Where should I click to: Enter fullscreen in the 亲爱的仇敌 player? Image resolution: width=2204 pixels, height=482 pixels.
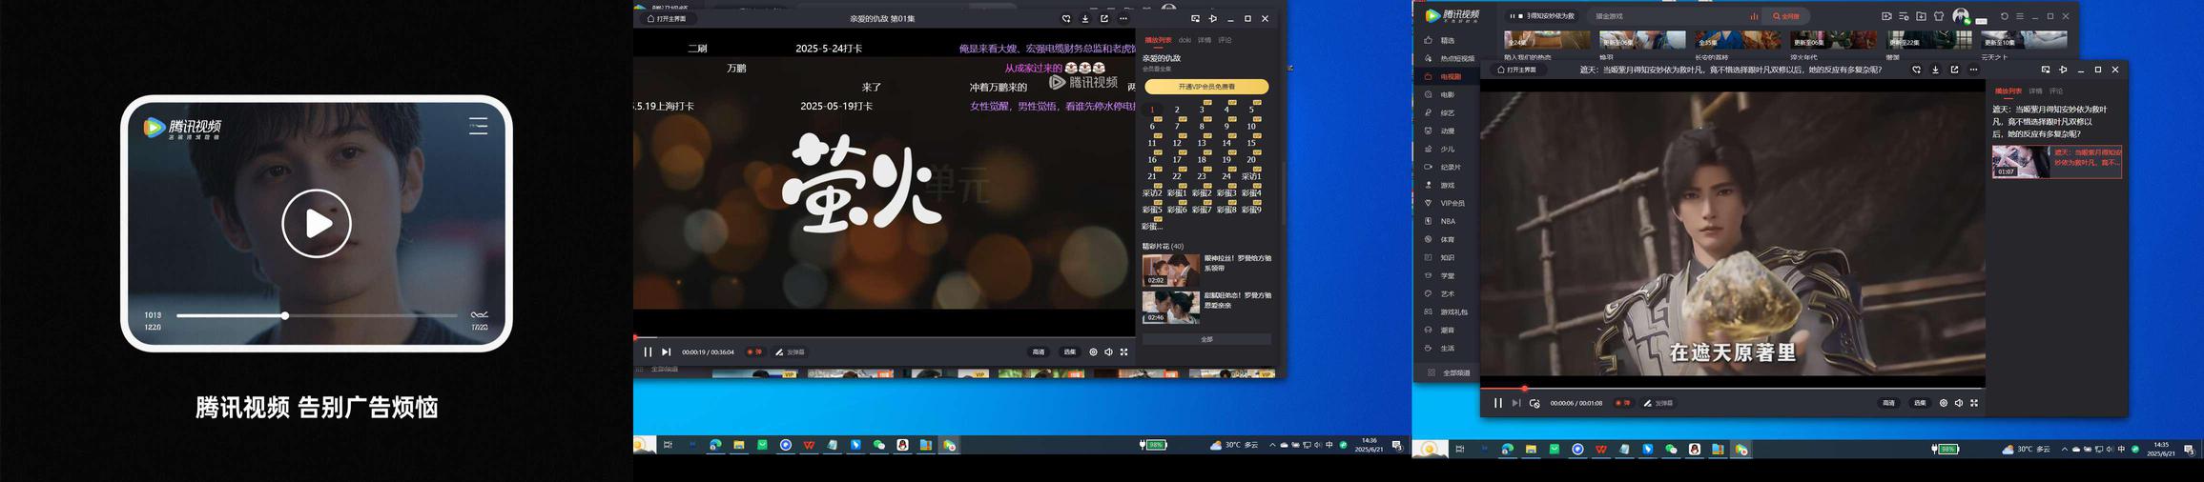pos(1123,352)
